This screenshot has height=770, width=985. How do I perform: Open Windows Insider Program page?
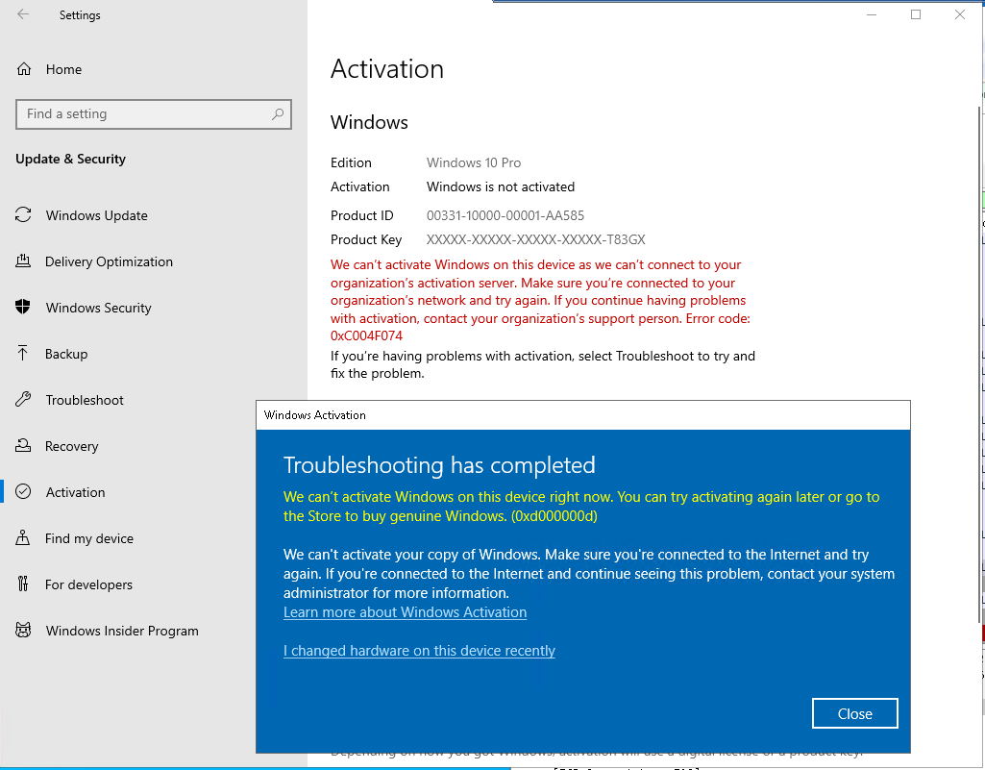click(122, 631)
